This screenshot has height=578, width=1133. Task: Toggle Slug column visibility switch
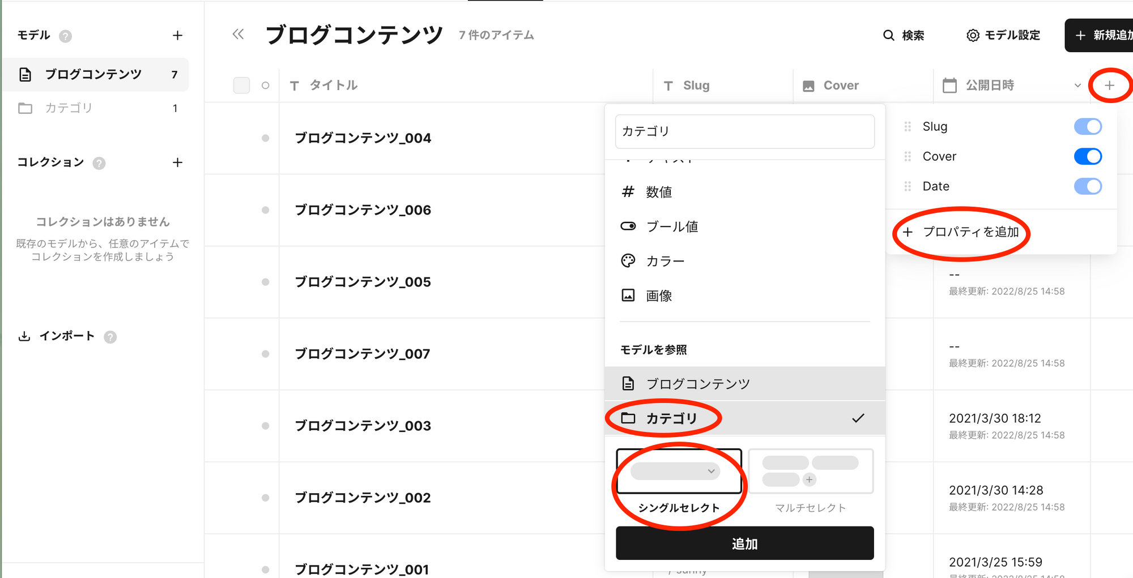coord(1088,126)
